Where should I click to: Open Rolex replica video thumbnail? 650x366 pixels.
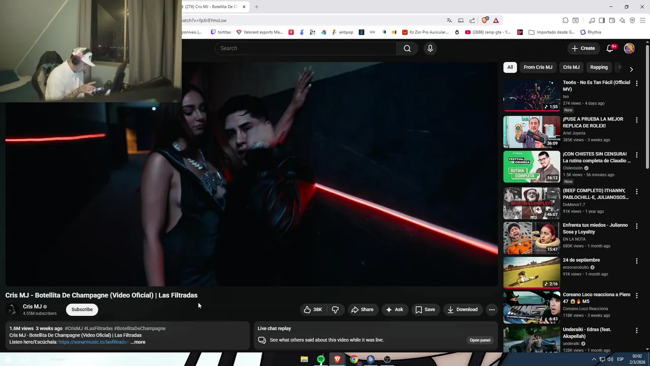click(532, 132)
